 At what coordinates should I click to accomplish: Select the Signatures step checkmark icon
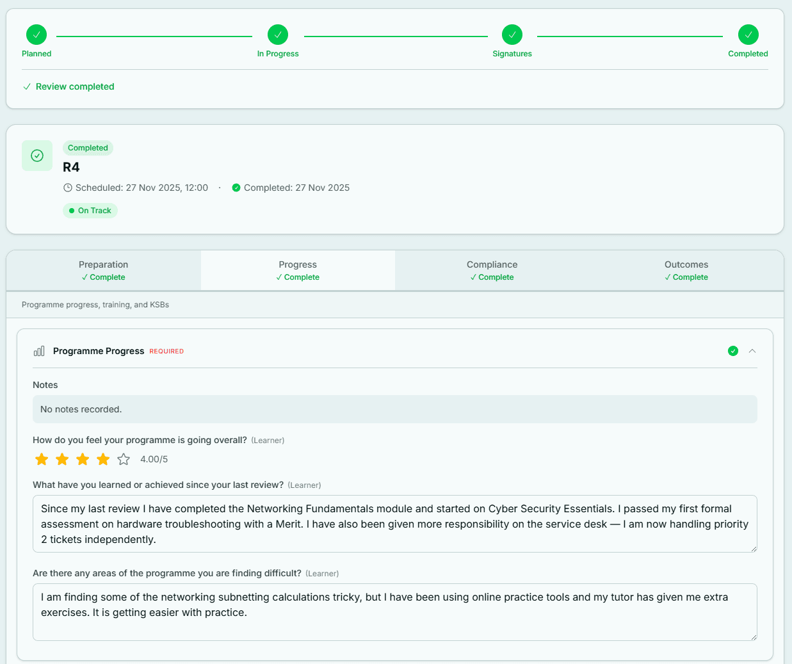point(512,35)
